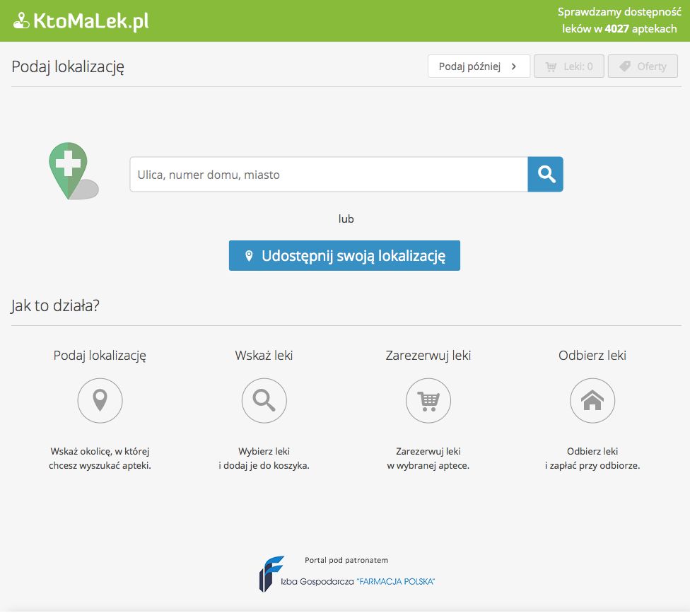Click the Podaj później button
690x613 pixels.
pyautogui.click(x=479, y=66)
